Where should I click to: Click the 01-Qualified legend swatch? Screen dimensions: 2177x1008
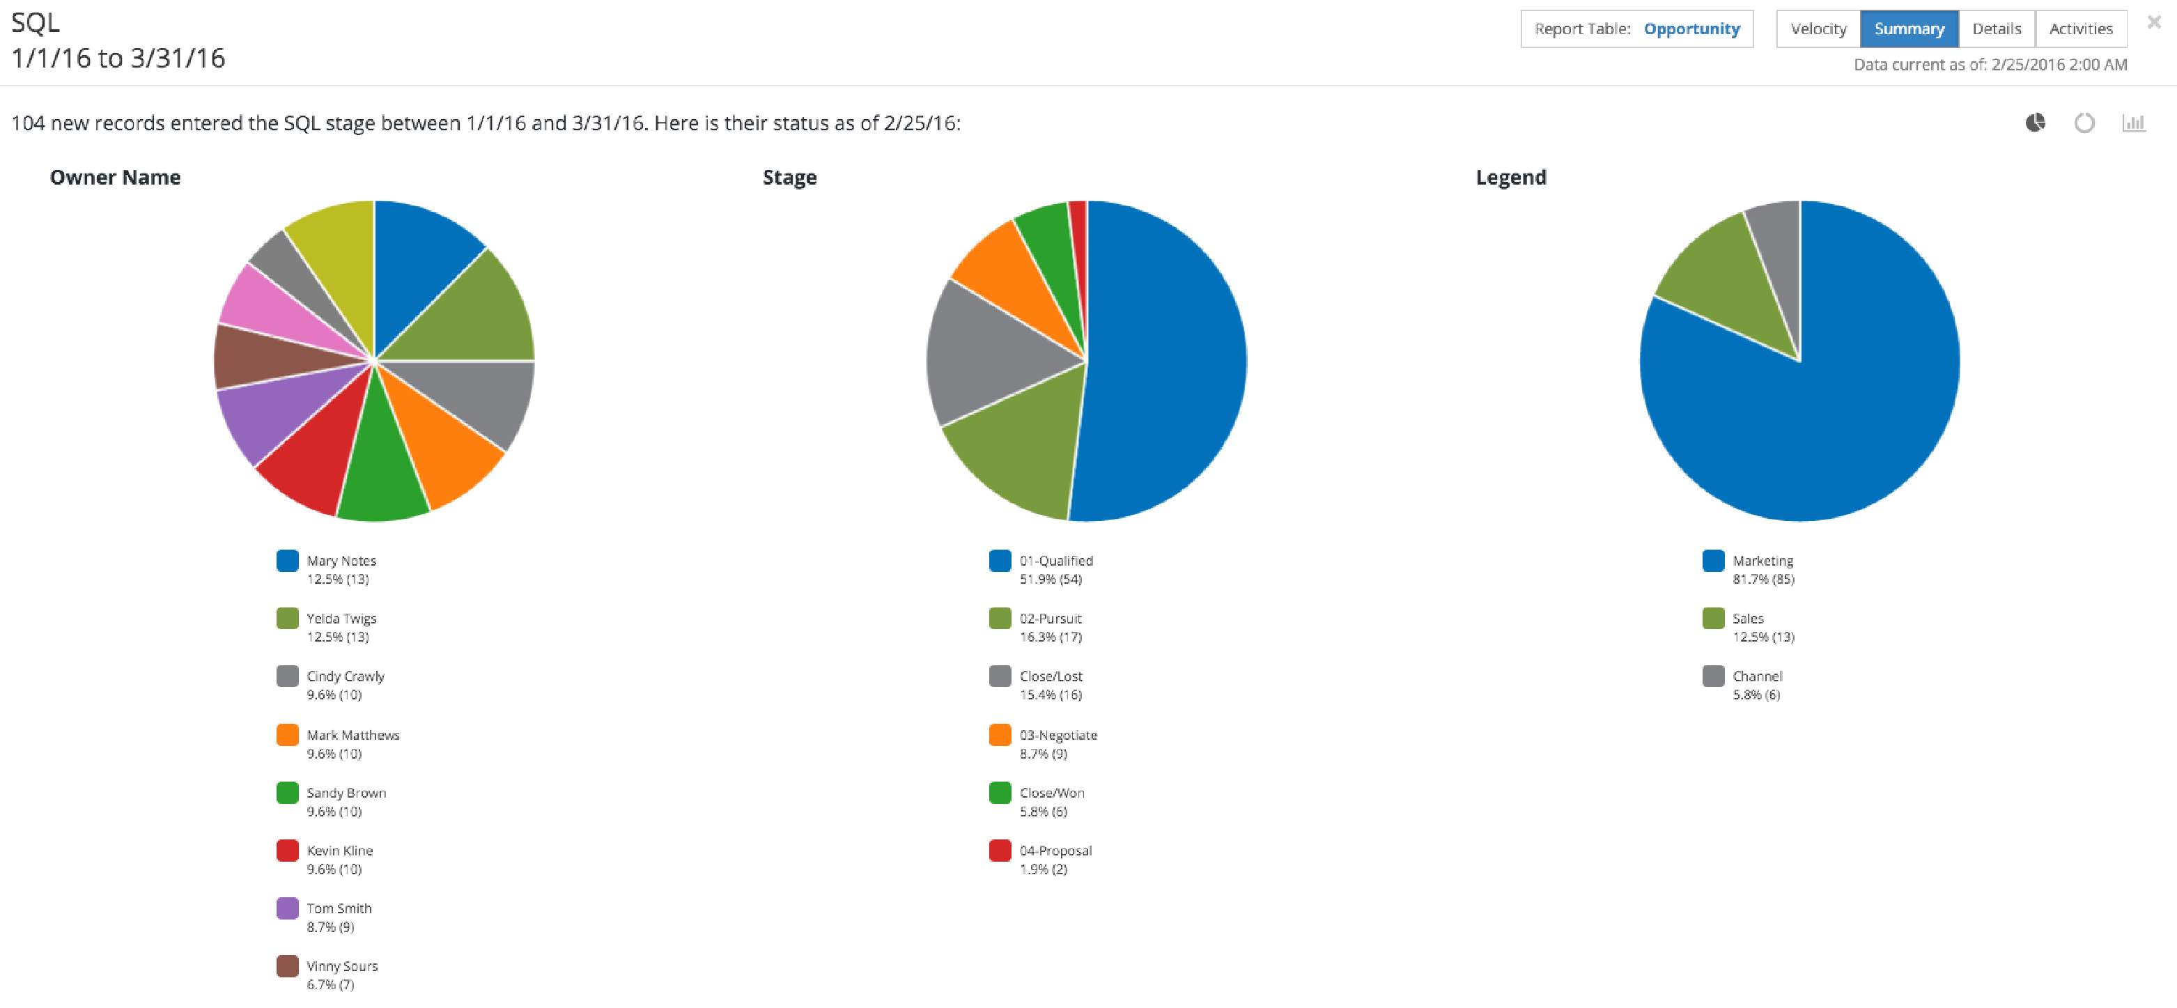click(x=1000, y=561)
